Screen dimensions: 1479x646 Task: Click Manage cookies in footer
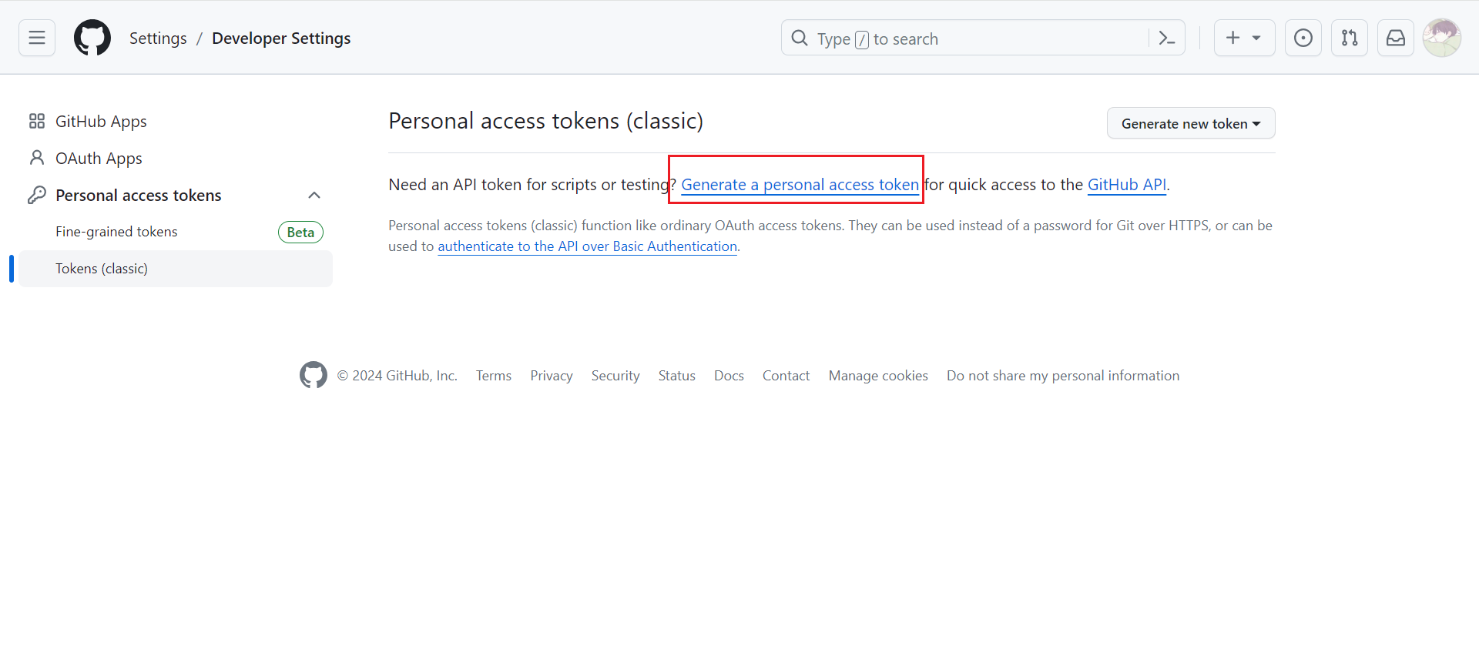pos(878,376)
